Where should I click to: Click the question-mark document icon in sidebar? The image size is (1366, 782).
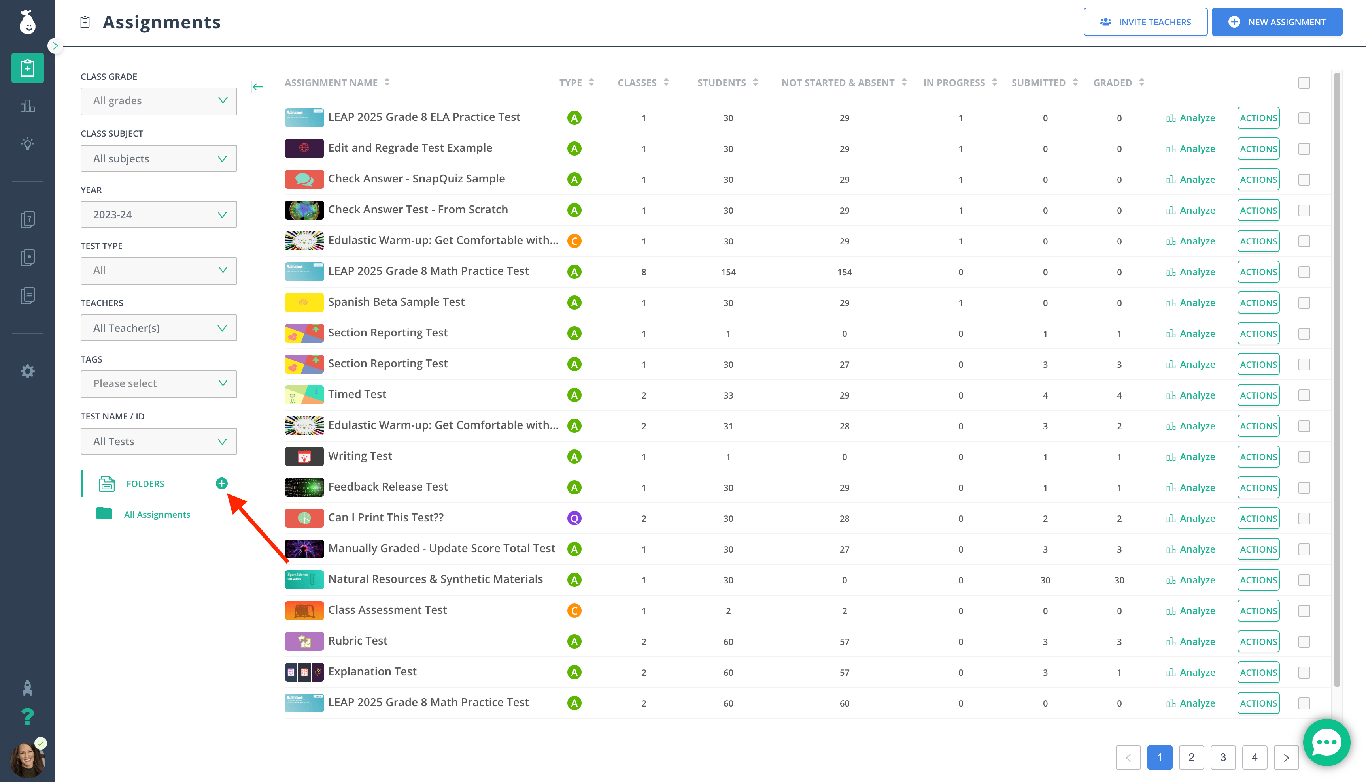click(x=27, y=219)
